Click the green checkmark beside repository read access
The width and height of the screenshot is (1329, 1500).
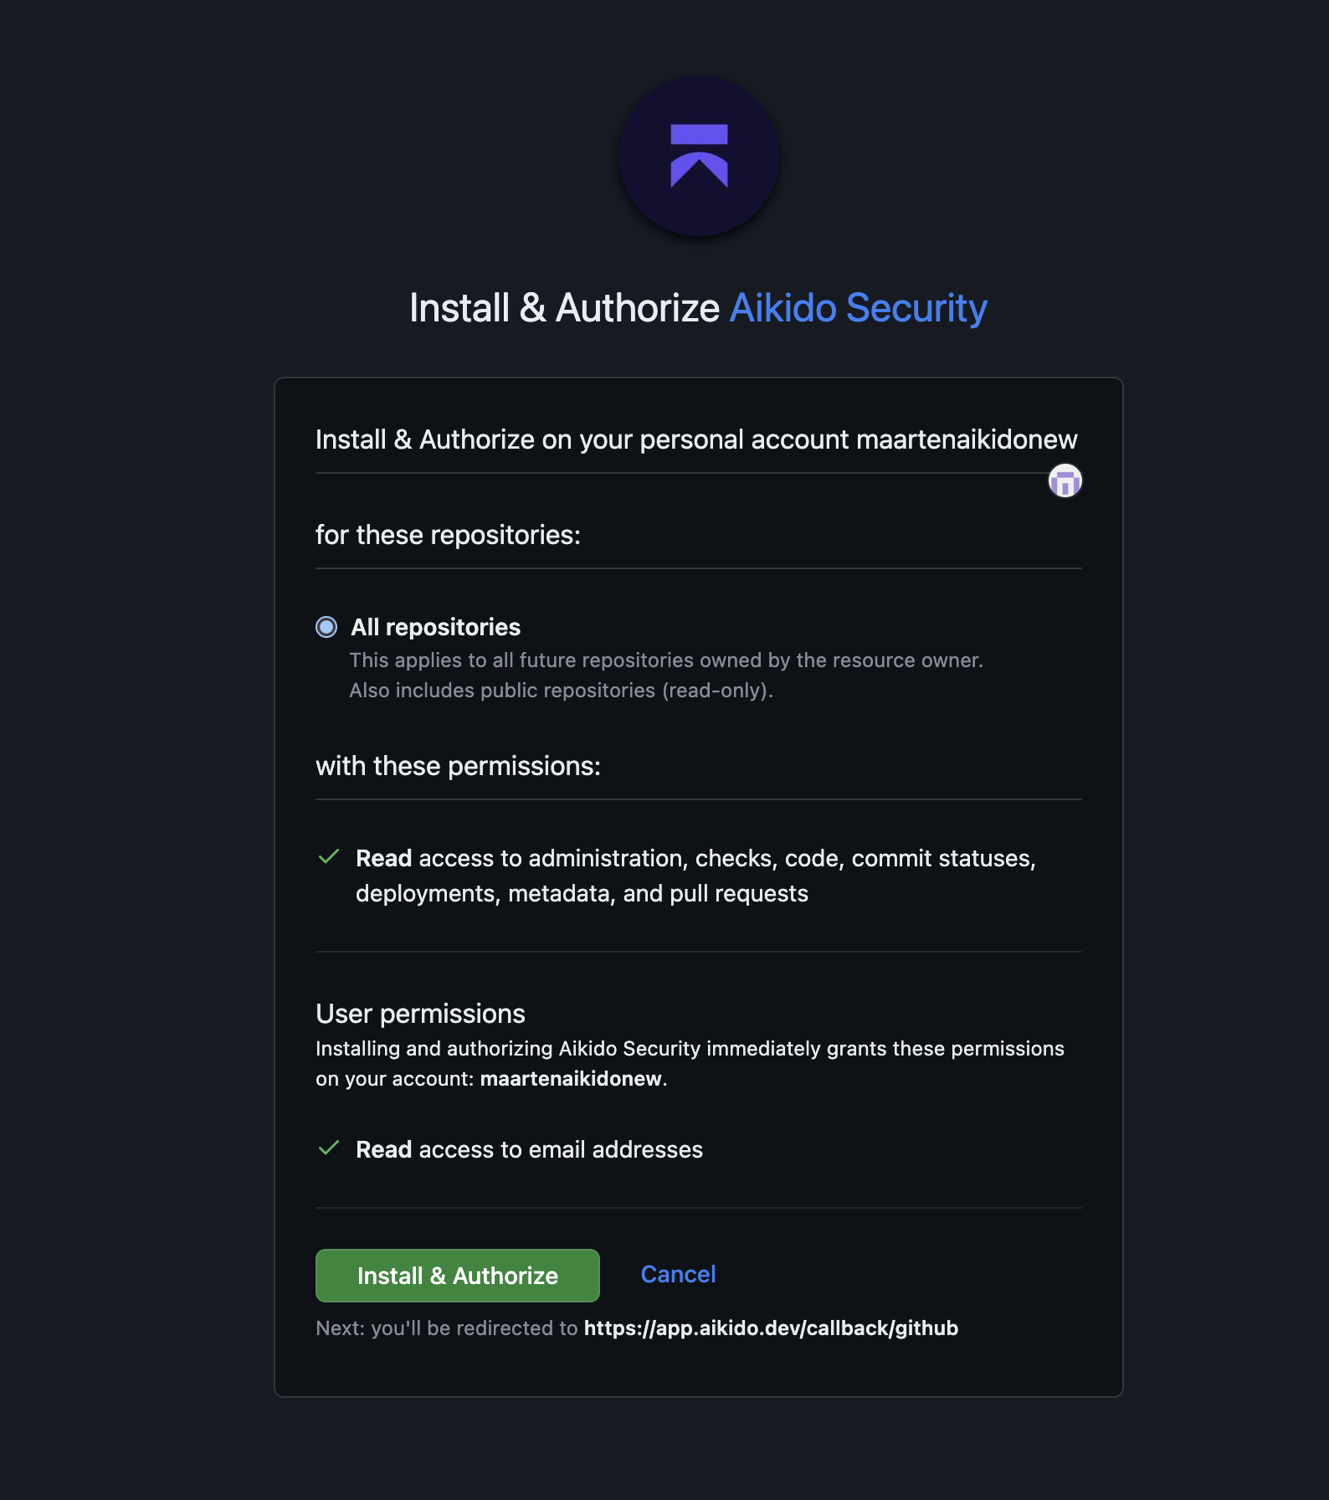(329, 856)
